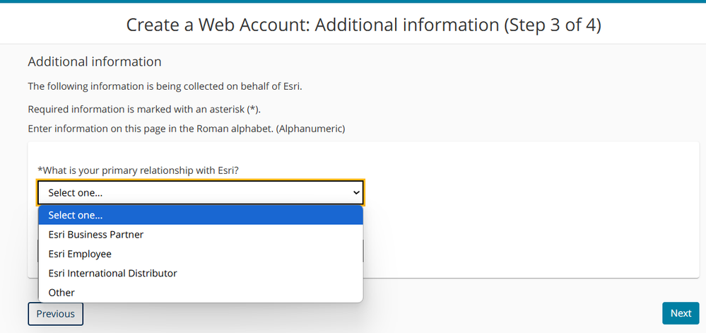Proceed with the Next button
This screenshot has width=706, height=333.
click(680, 313)
